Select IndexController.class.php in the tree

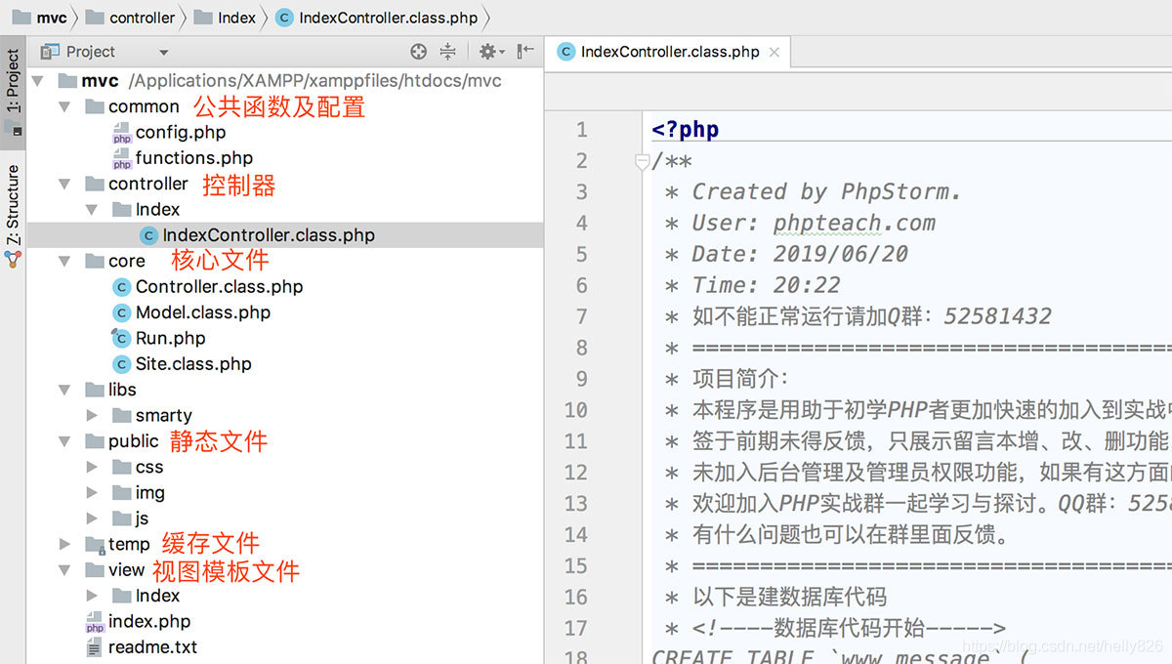coord(269,235)
